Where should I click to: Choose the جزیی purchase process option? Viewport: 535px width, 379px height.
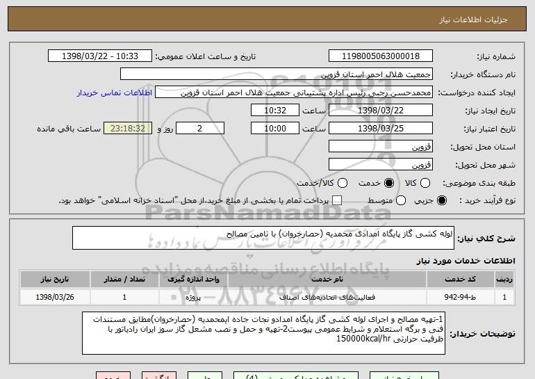click(442, 200)
